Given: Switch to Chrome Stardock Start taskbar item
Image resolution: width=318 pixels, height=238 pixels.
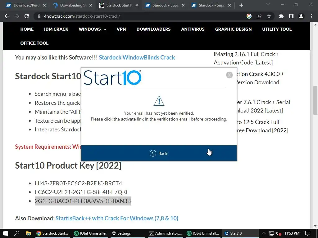Looking at the screenshot, I should click(x=52, y=233).
